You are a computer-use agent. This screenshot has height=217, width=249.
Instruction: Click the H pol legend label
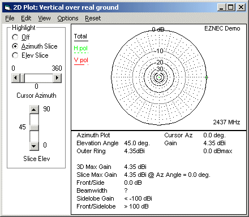coord(81,49)
